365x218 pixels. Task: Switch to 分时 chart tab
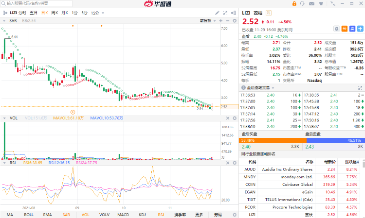(22, 13)
